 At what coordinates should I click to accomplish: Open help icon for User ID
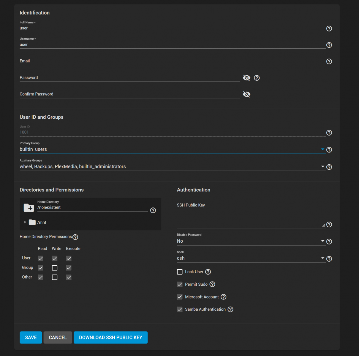point(329,133)
